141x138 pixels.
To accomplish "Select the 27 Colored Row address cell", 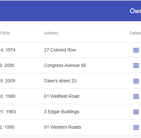I will (x=60, y=50).
